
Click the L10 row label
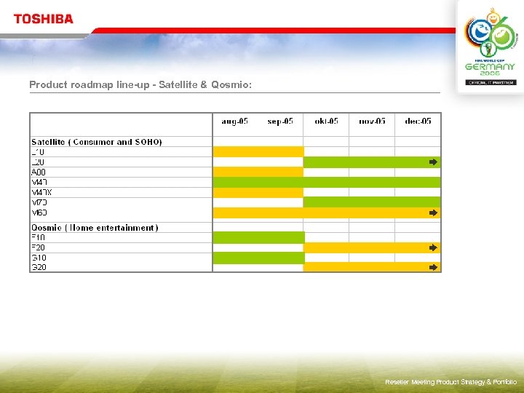click(x=38, y=152)
